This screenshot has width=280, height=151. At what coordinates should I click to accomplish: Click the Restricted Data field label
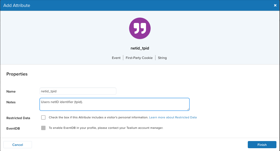click(18, 118)
